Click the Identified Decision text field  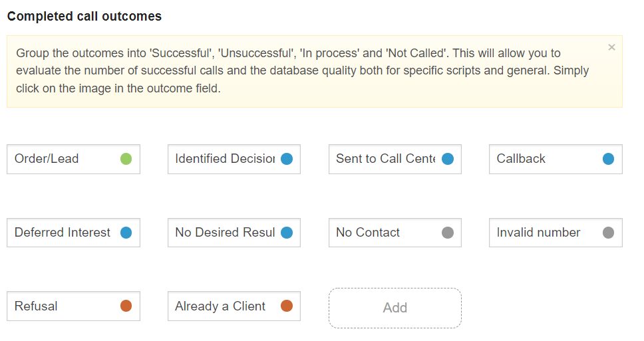pyautogui.click(x=223, y=159)
